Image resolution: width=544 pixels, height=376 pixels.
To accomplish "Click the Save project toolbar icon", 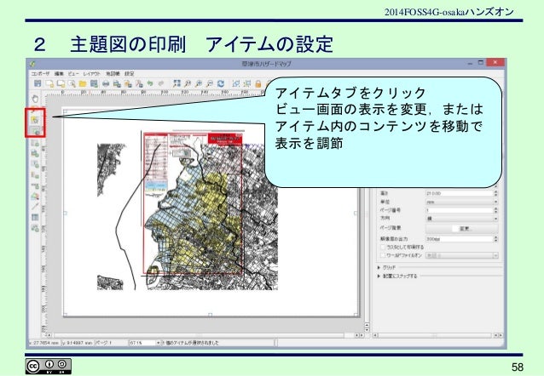I will [38, 83].
